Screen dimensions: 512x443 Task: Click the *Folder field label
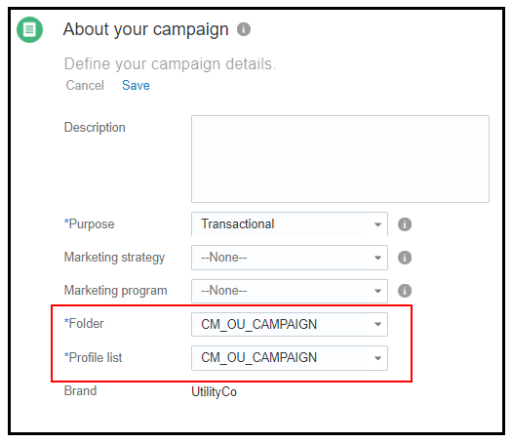84,323
